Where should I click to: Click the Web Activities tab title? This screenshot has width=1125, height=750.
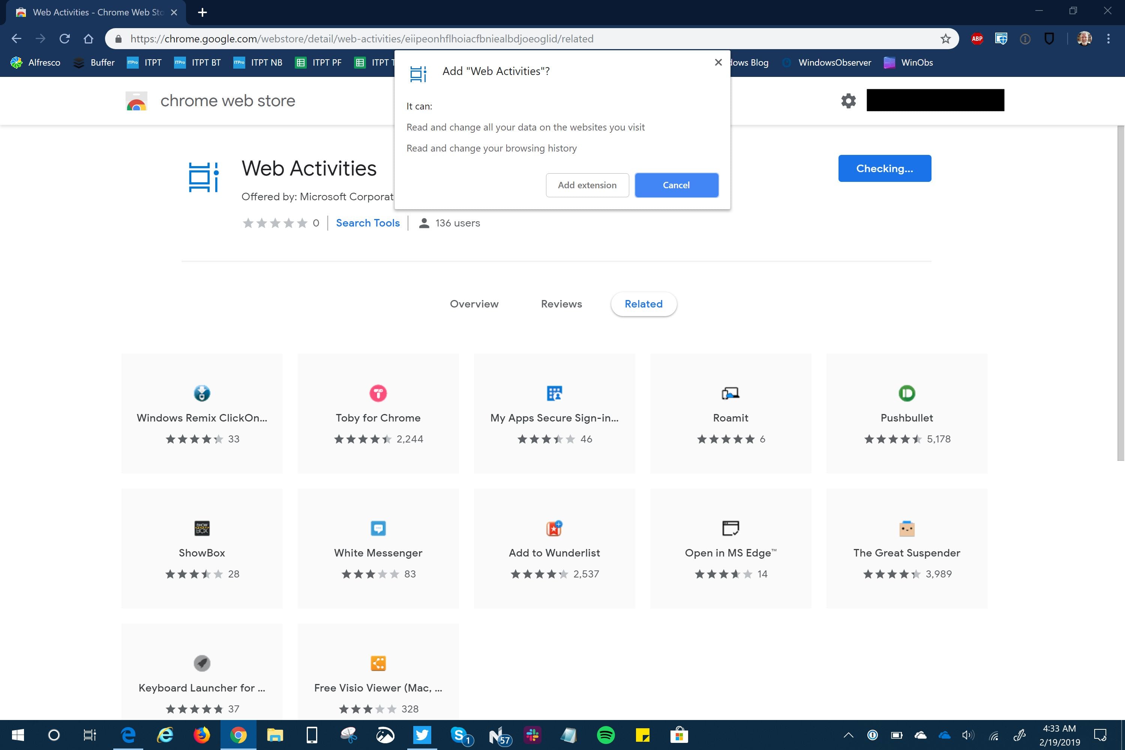[98, 12]
